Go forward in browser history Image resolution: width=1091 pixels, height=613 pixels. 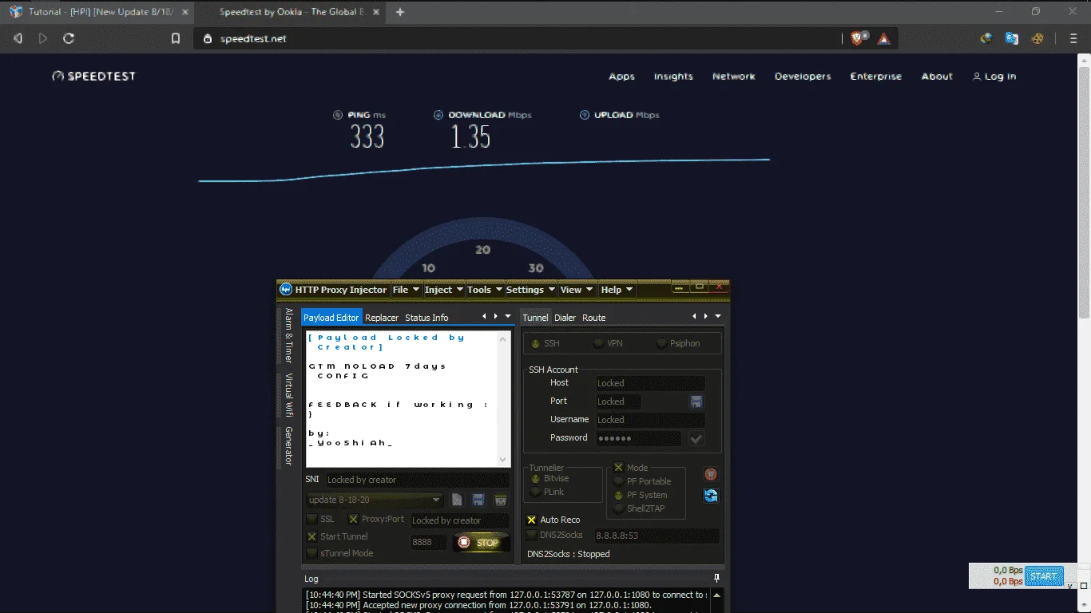(x=43, y=38)
